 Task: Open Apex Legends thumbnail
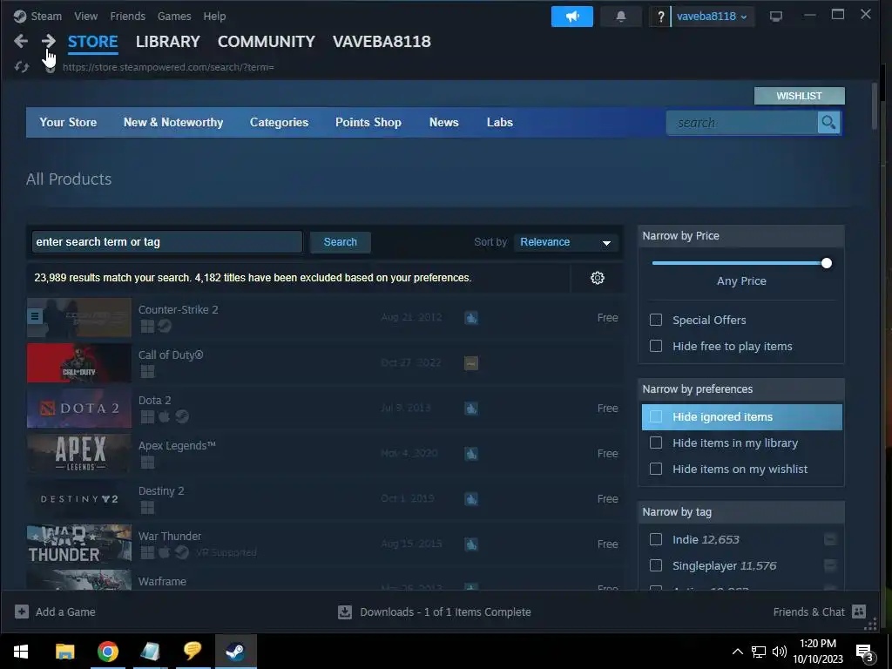pos(79,453)
